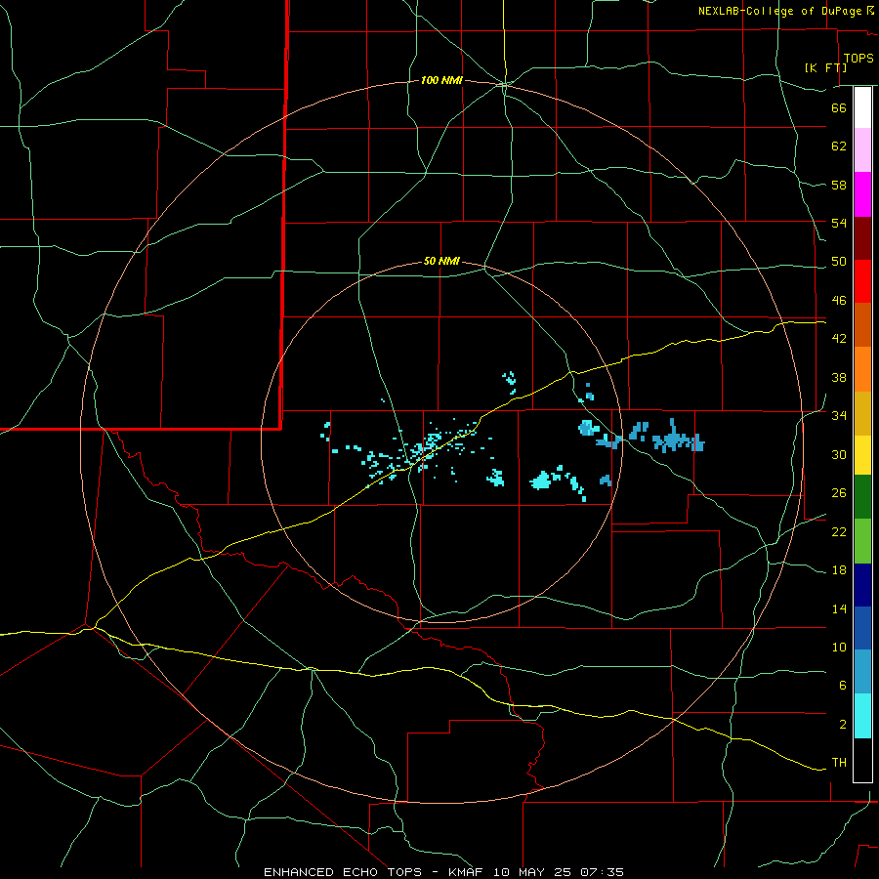Image resolution: width=879 pixels, height=879 pixels.
Task: Click the navy 14-18 legend swatch
Action: [x=862, y=585]
